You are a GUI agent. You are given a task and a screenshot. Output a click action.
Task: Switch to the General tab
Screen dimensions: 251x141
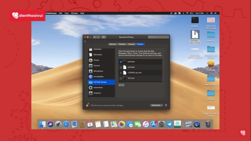coord(113,44)
